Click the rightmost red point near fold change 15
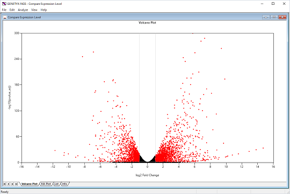Viewport: 290px width, 194px height. (263, 148)
